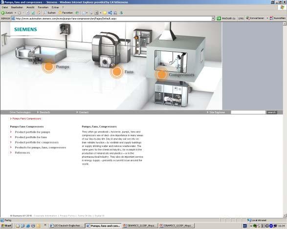Open the Favoriten menu in menu bar
Screen dimensions: 287x229
pyautogui.click(x=43, y=7)
